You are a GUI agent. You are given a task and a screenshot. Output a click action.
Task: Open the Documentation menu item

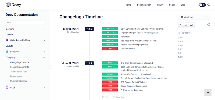(144, 5)
